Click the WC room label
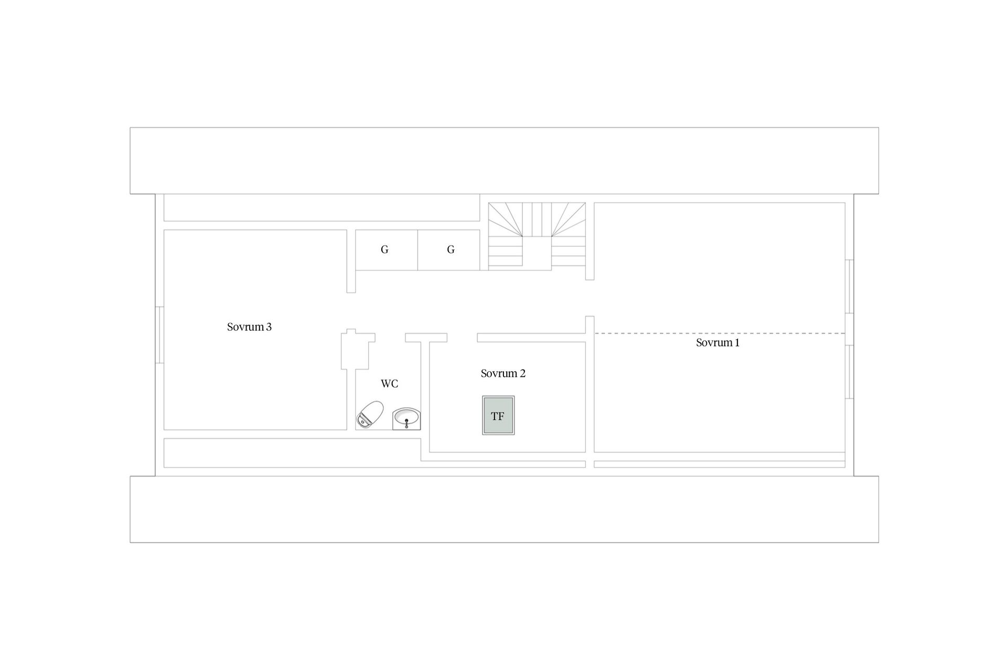Viewport: 1007px width, 671px height. click(389, 384)
